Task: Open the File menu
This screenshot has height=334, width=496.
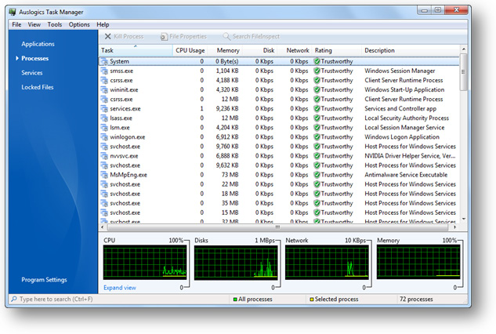Action: click(x=16, y=24)
